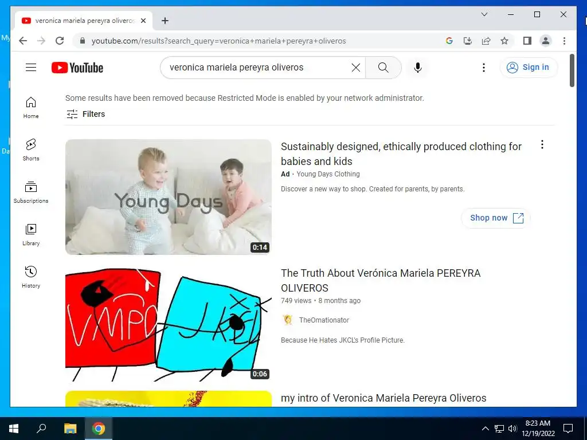Open File Explorer from taskbar
587x440 pixels.
(x=70, y=429)
